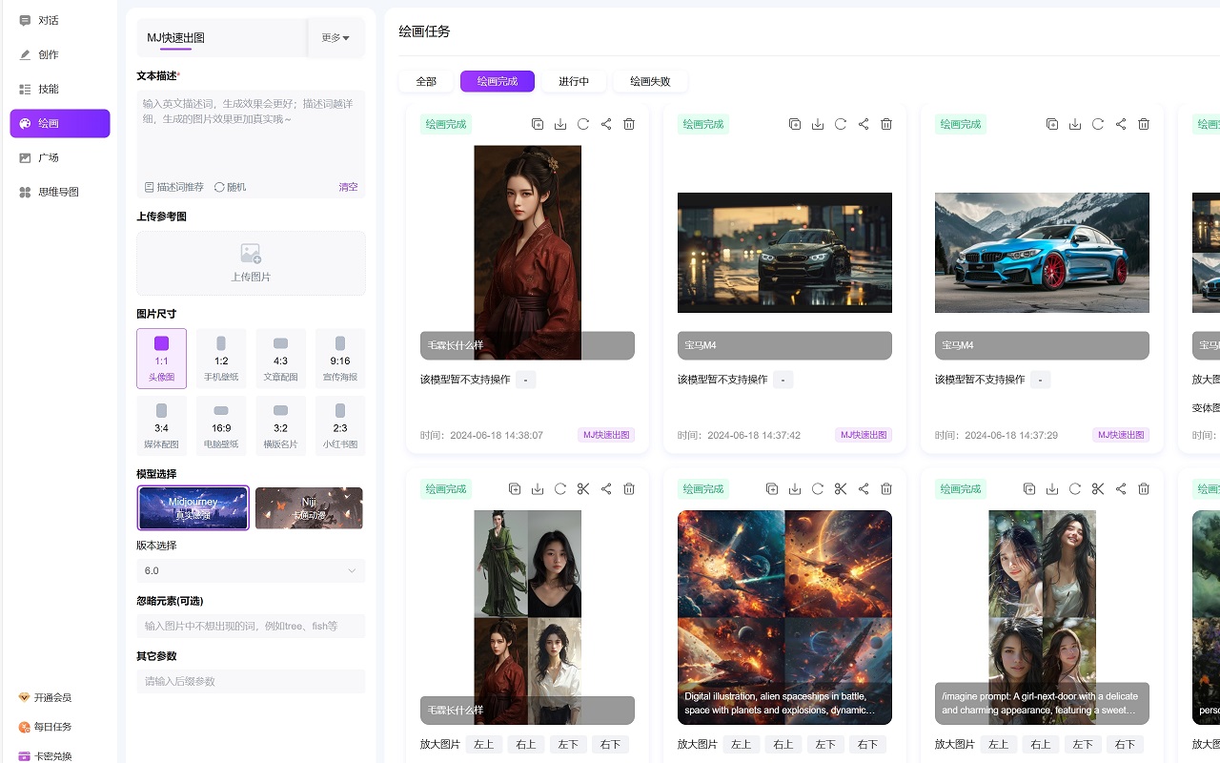Open the 思维导图 mind map section
Image resolution: width=1220 pixels, height=763 pixels.
click(x=59, y=192)
